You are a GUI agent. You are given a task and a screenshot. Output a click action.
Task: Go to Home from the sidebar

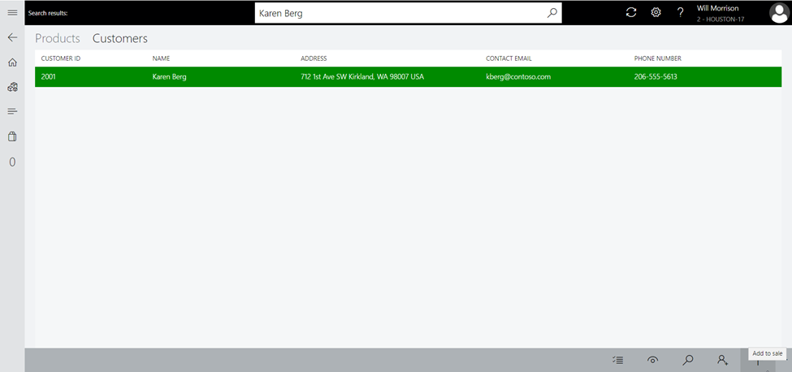[x=12, y=63]
